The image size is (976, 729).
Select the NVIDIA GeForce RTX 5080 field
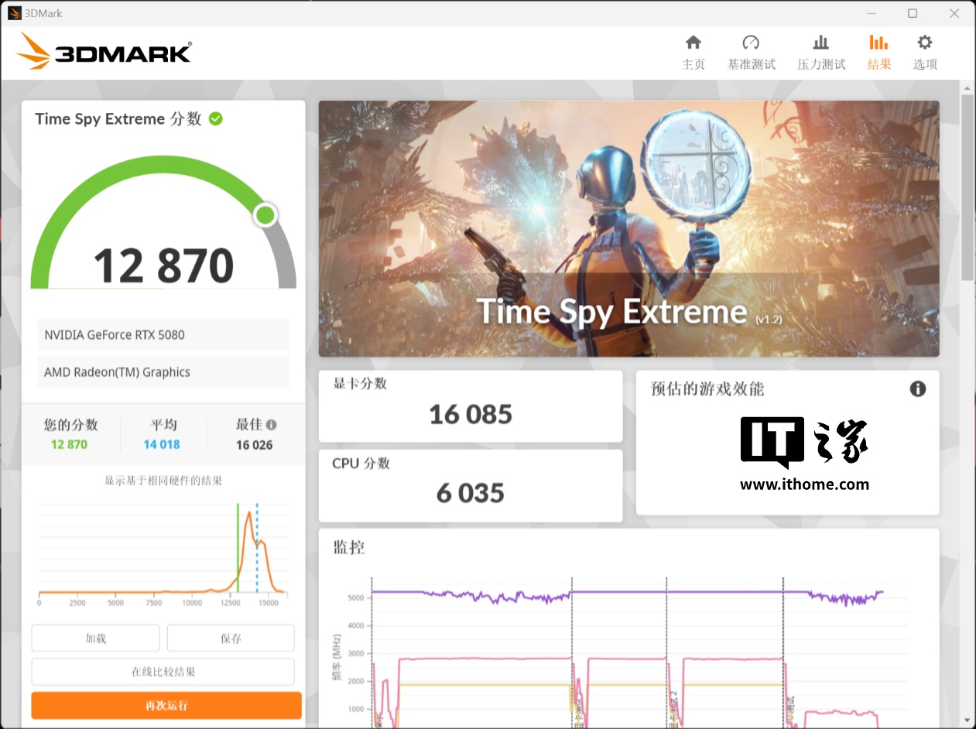(x=163, y=335)
